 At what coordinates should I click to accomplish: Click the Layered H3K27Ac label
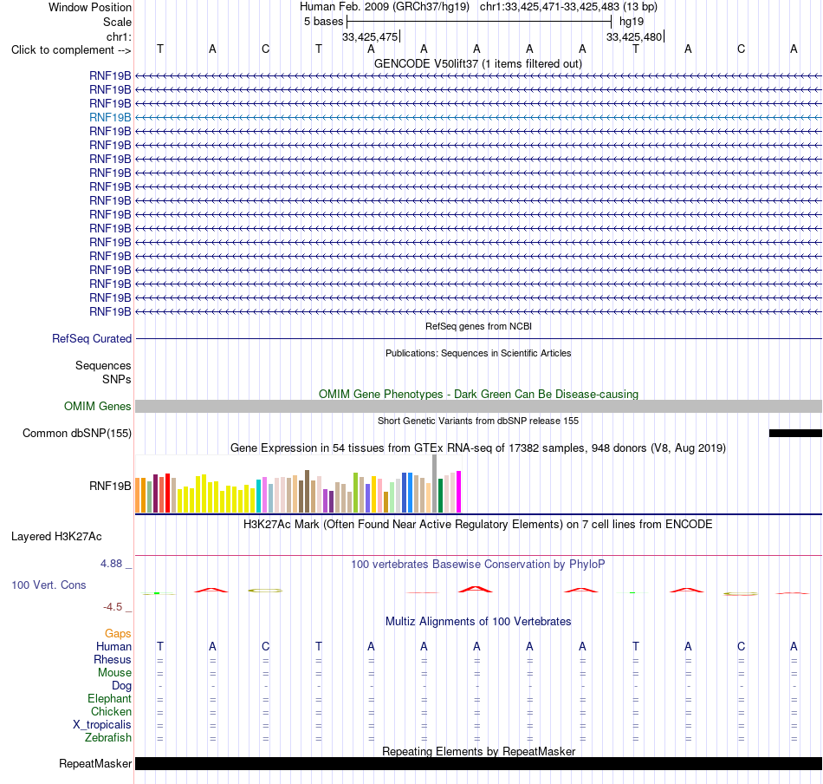point(56,537)
